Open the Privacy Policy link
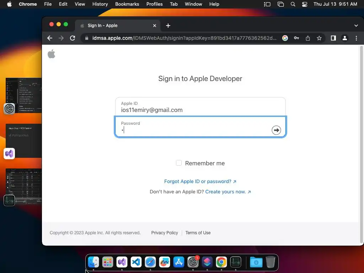The height and width of the screenshot is (273, 364). (165, 232)
